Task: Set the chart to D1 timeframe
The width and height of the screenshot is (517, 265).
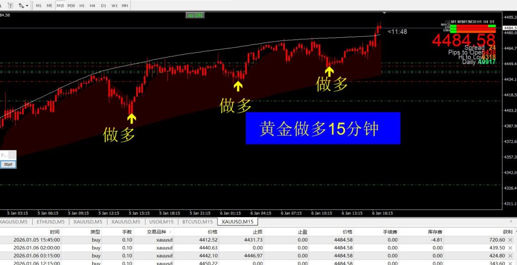Action: [104, 6]
